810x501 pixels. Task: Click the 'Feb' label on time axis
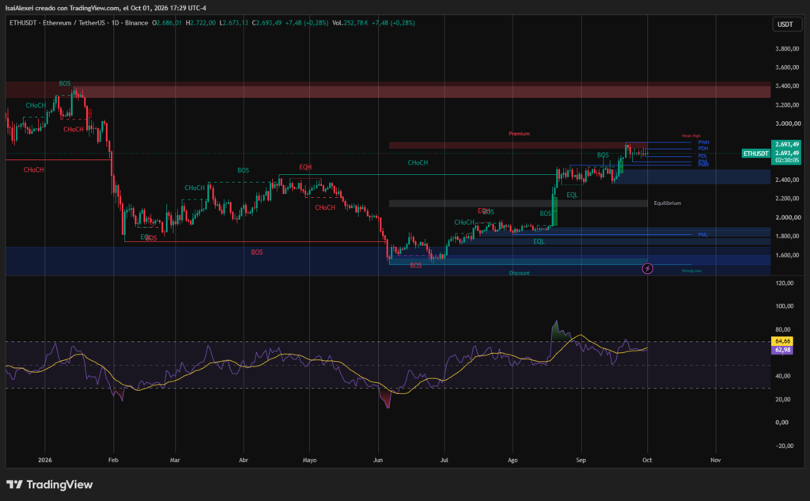(113, 460)
